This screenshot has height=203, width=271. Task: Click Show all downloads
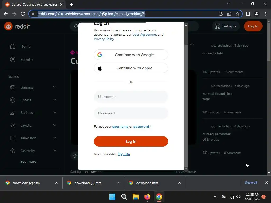251,183
